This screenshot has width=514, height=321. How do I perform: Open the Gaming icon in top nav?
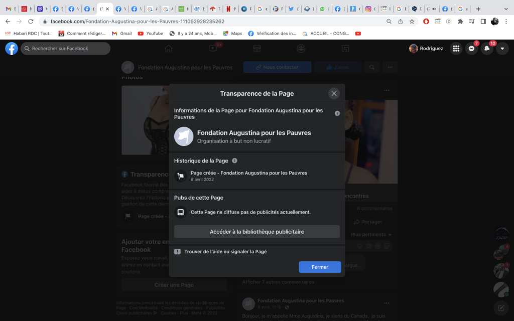pos(345,49)
